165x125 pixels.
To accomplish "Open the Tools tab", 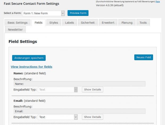I will tap(143, 23).
